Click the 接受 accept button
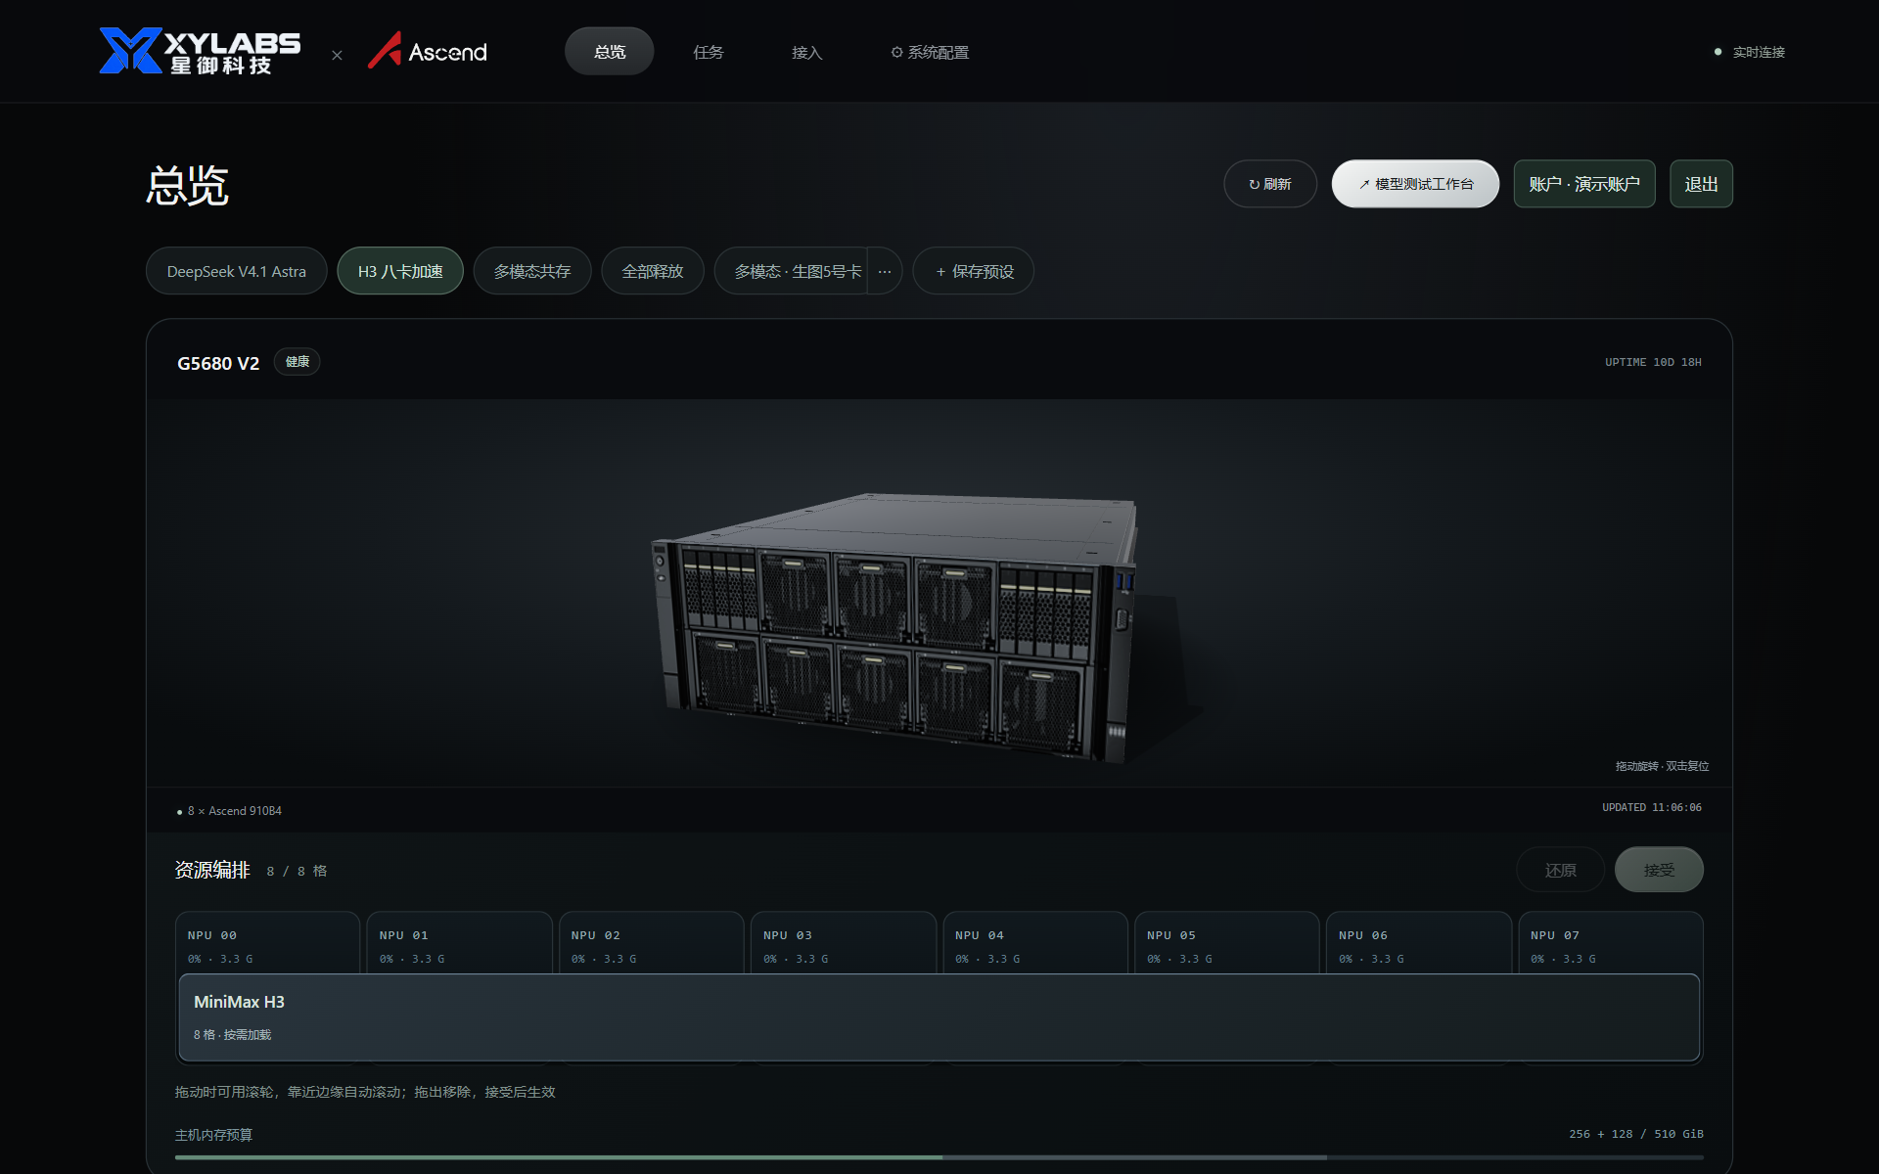1879x1174 pixels. click(1659, 870)
